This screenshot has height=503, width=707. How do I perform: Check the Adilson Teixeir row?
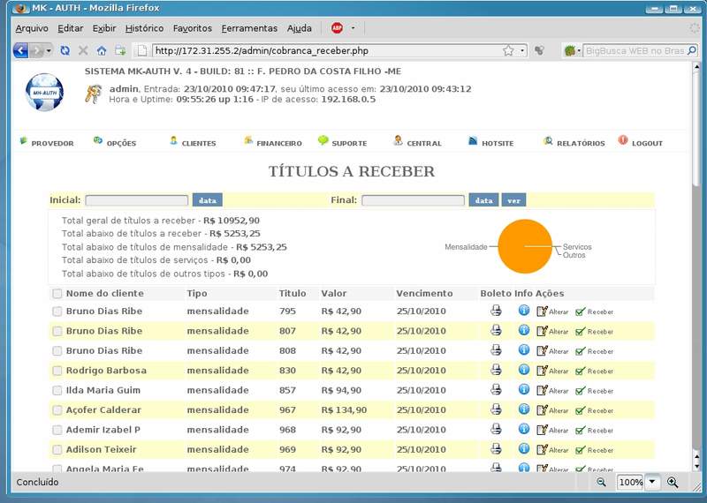pyautogui.click(x=57, y=450)
